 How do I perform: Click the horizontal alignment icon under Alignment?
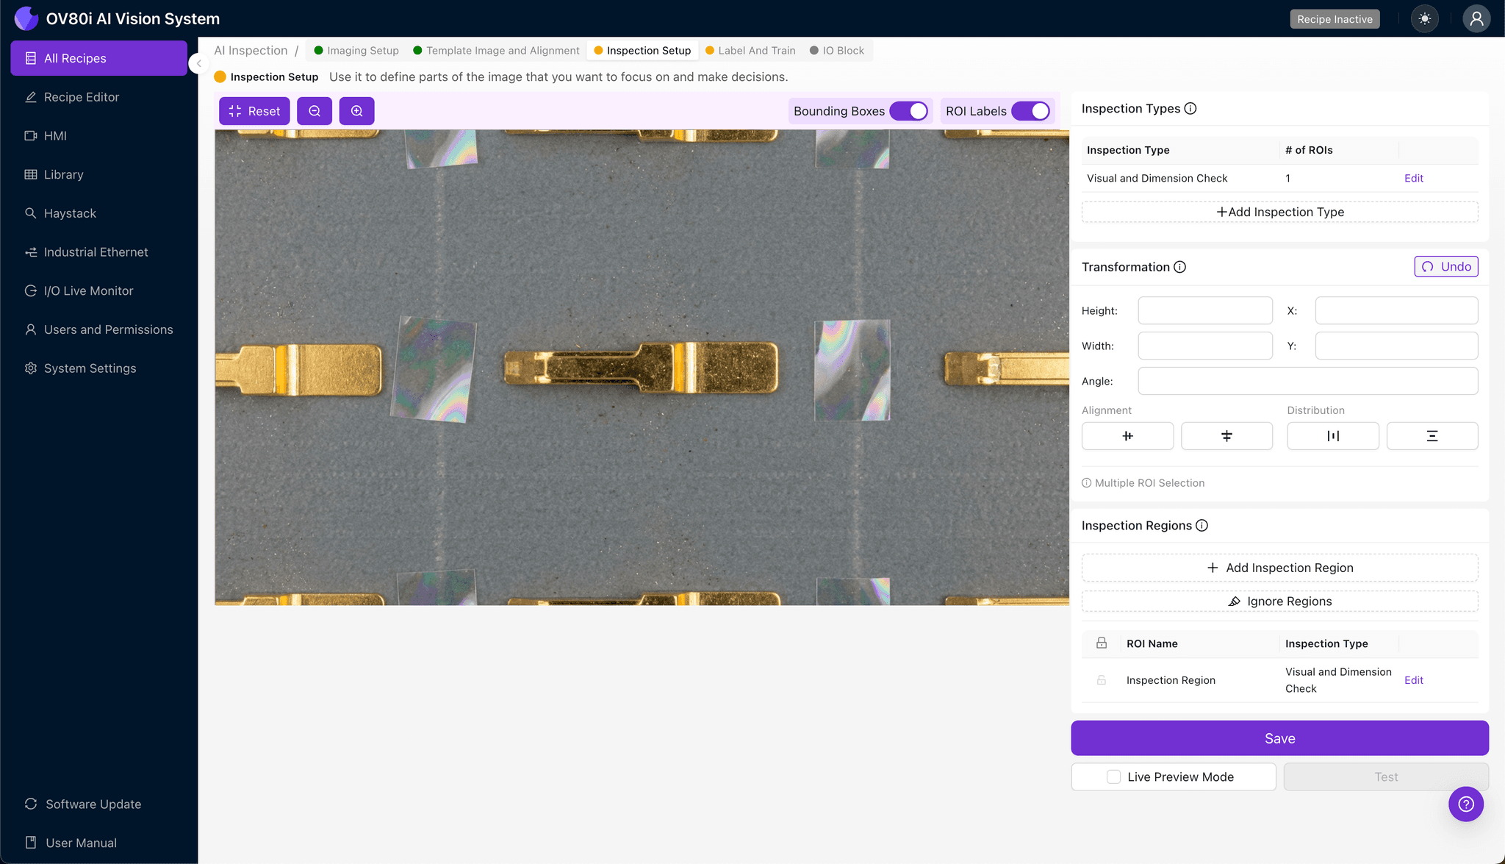[1127, 435]
